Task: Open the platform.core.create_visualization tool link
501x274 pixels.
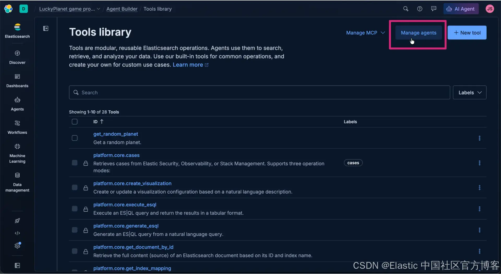Action: tap(132, 184)
